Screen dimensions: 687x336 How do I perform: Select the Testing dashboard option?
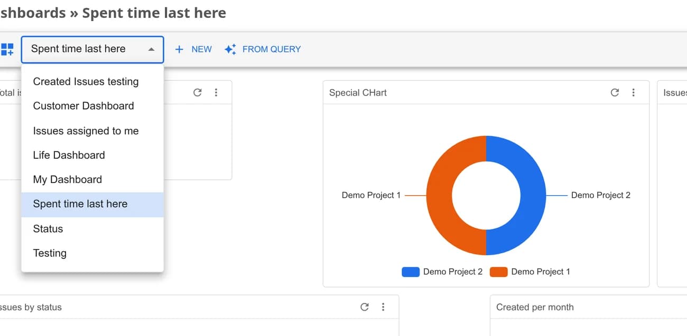click(92, 253)
